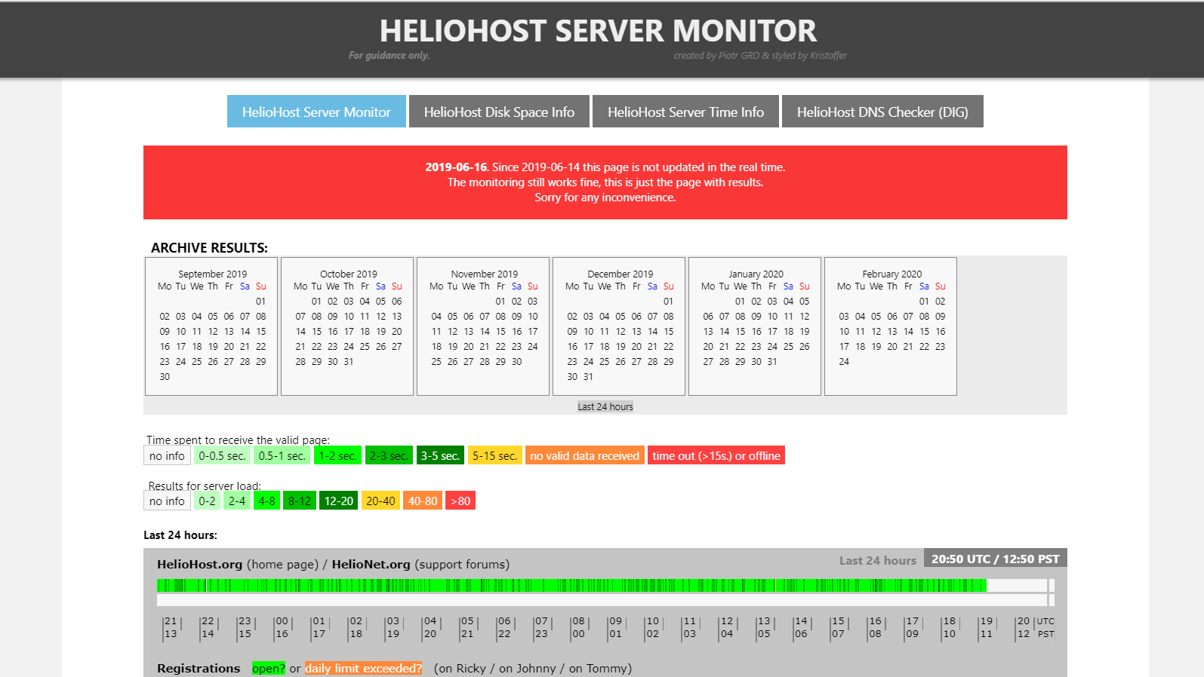This screenshot has width=1204, height=677.
Task: Click the '5-15 sec.' yellow legend swatch
Action: coord(494,455)
